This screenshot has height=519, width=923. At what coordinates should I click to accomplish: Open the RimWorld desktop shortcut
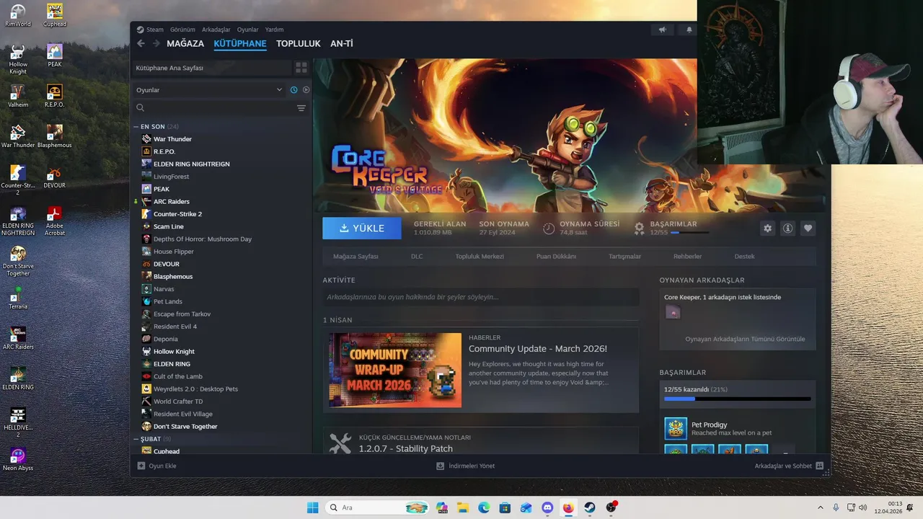[18, 16]
